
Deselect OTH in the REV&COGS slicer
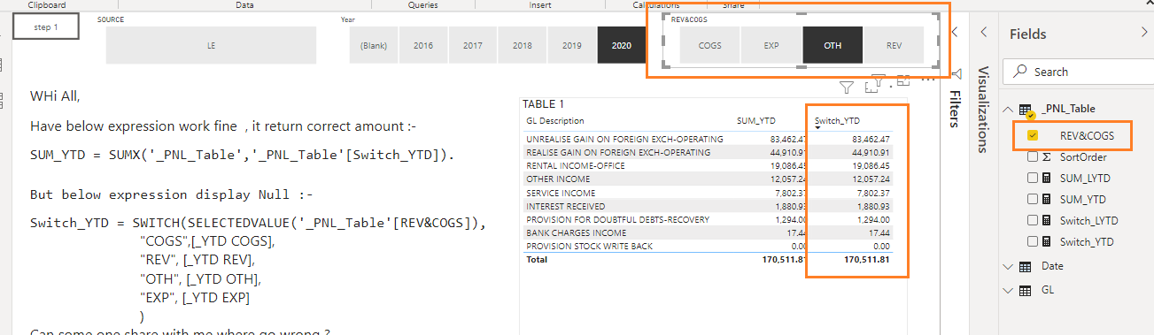tap(833, 44)
